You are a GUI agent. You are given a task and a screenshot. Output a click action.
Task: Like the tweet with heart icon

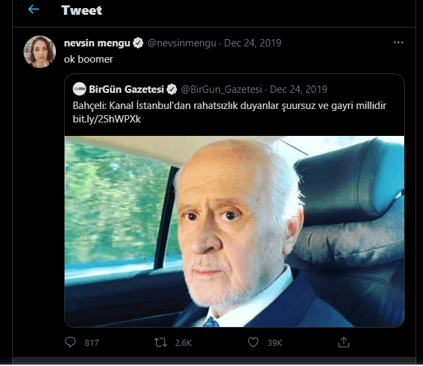tap(253, 342)
